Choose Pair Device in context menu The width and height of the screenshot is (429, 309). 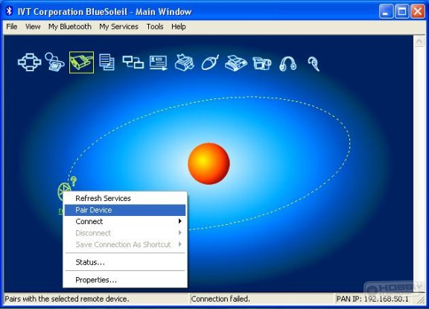(x=125, y=210)
